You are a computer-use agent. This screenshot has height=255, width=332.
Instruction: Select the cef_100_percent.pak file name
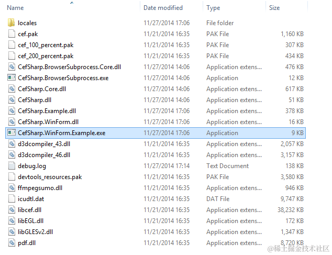[46, 45]
